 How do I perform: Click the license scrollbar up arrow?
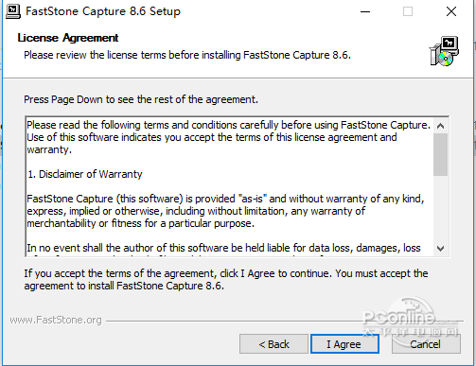(x=440, y=126)
